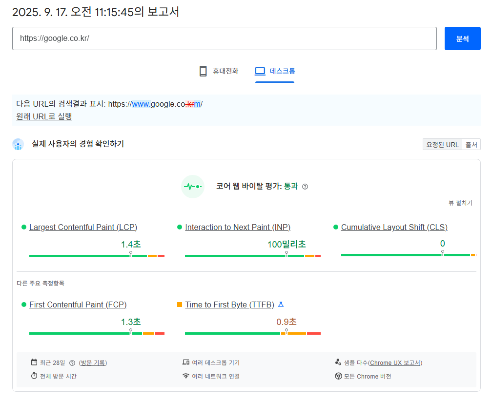Click the LCP value 1.4초
The image size is (492, 400).
(x=131, y=244)
